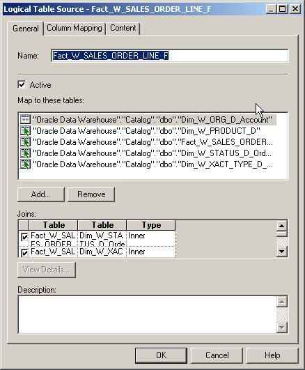Click the Add... button
Viewport: 305px width, 370px height.
coord(41,194)
